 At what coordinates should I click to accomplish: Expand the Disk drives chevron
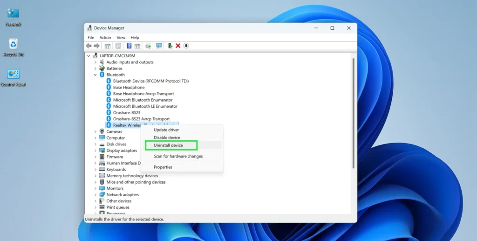95,144
